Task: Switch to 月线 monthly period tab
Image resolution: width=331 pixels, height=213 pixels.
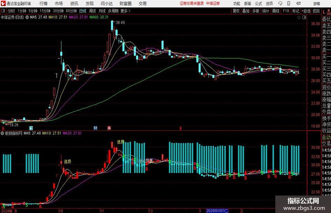Action: click(x=102, y=11)
